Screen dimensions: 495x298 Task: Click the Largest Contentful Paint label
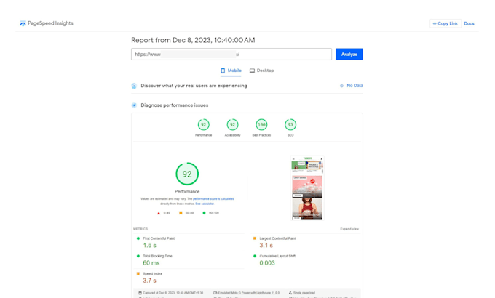(278, 238)
